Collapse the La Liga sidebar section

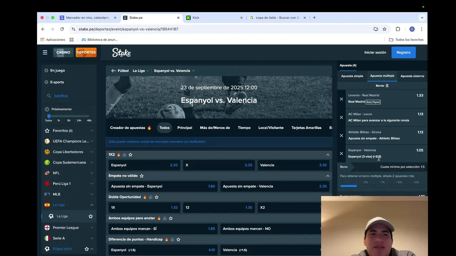pos(92,205)
